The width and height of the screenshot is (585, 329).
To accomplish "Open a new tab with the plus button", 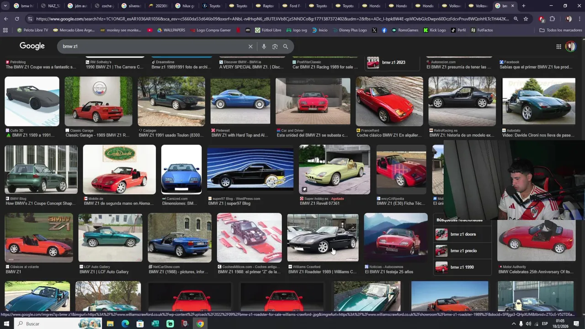I will pyautogui.click(x=523, y=6).
